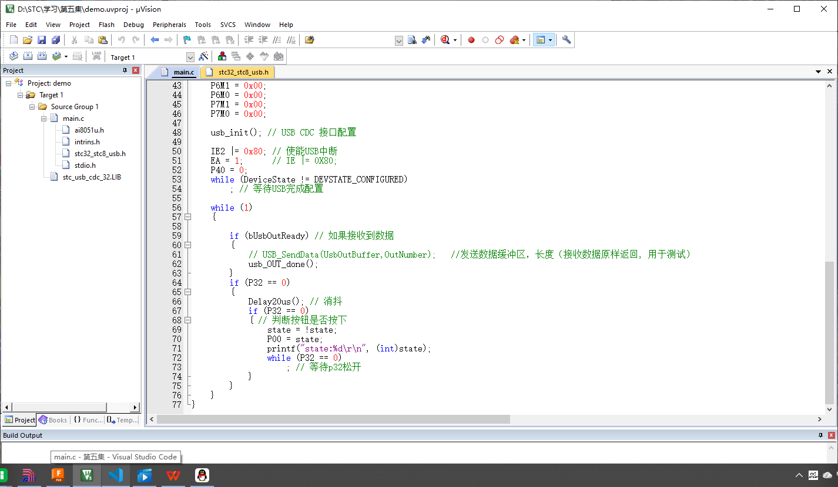Kill all breakpoints
The height and width of the screenshot is (487, 838).
[x=513, y=39]
